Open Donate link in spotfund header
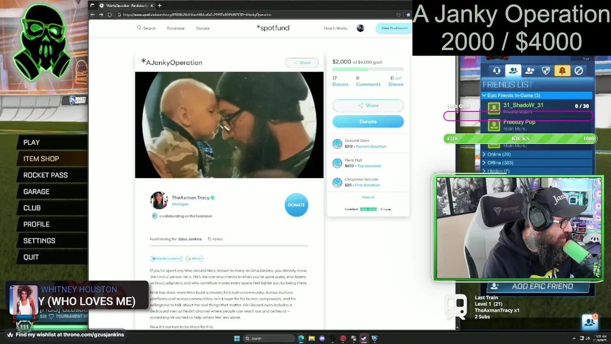 202,28
